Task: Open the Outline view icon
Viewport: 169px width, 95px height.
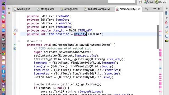Action: click(167, 13)
